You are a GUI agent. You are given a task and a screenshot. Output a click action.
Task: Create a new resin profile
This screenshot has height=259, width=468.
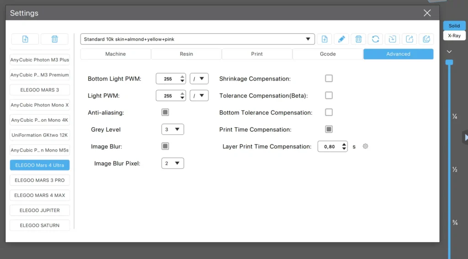pos(324,39)
